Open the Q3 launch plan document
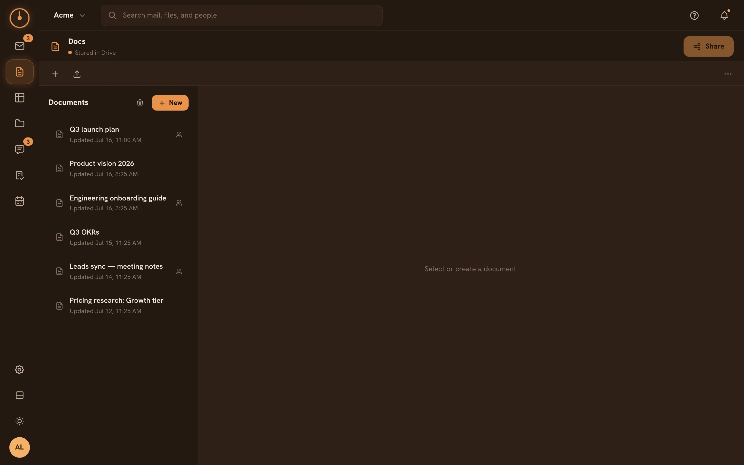This screenshot has height=465, width=744. [119, 135]
